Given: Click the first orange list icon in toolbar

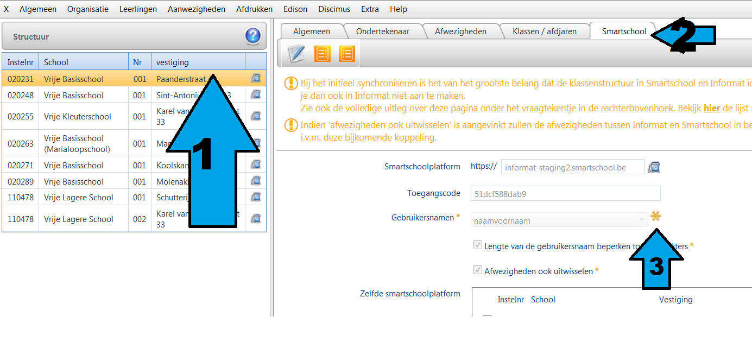Looking at the screenshot, I should click(323, 53).
